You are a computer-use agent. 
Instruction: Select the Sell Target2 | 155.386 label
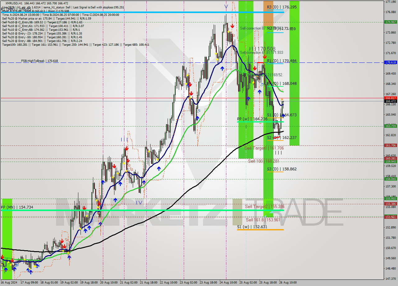click(265, 207)
